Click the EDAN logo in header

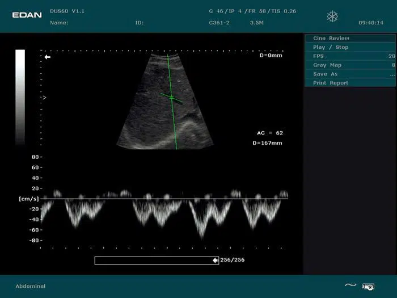click(x=27, y=15)
